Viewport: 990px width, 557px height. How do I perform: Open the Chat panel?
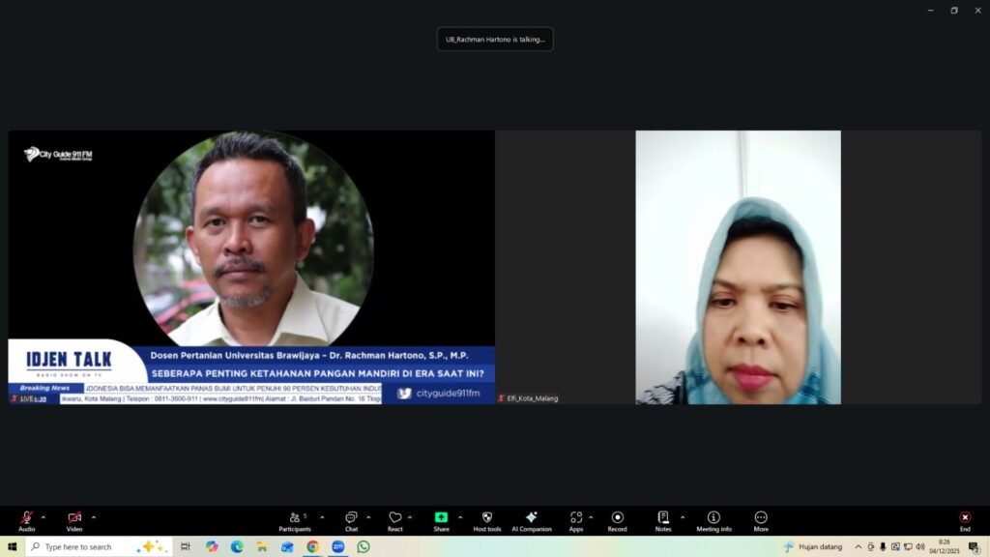[x=351, y=519]
